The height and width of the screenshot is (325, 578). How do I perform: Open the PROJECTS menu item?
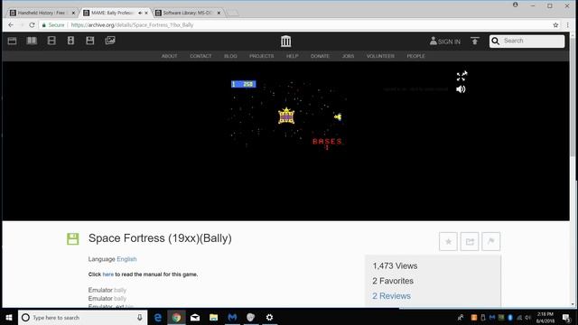point(261,56)
